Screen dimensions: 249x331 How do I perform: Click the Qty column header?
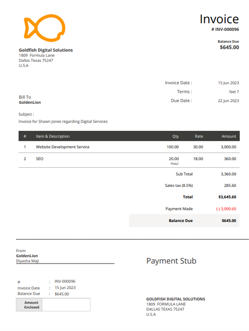click(176, 136)
